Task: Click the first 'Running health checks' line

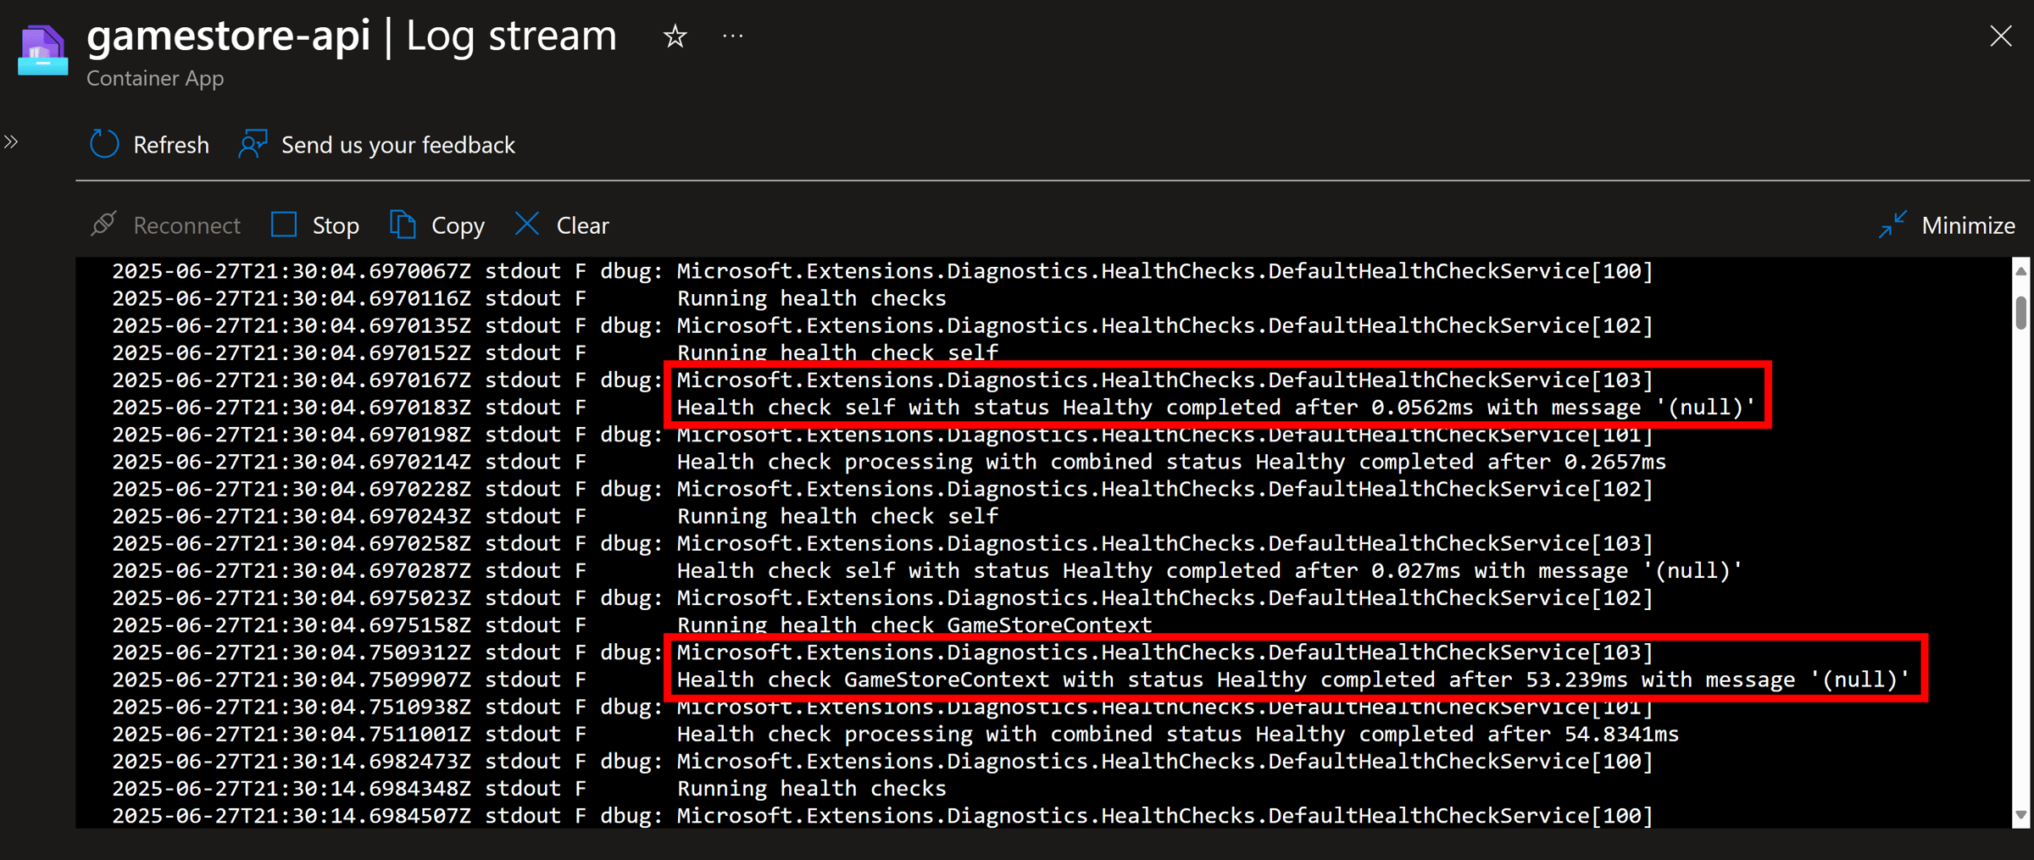Action: (x=811, y=298)
